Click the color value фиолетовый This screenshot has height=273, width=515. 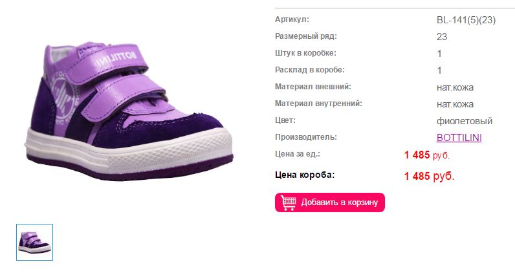[x=465, y=121]
